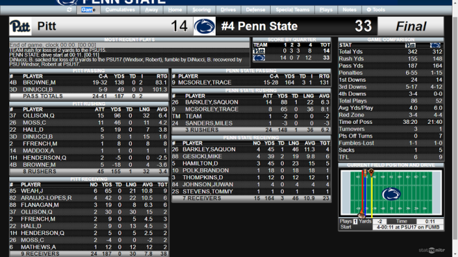Select the Drives tab
Image resolution: width=458 pixels, height=257 pixels.
click(x=228, y=10)
